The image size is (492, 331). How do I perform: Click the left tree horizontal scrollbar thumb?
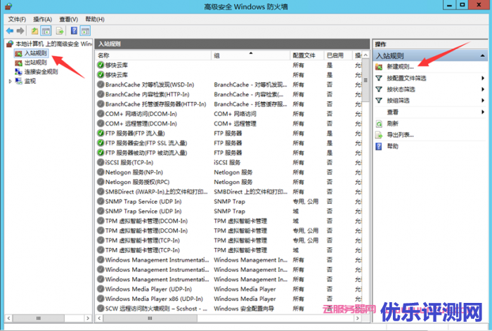click(39, 318)
